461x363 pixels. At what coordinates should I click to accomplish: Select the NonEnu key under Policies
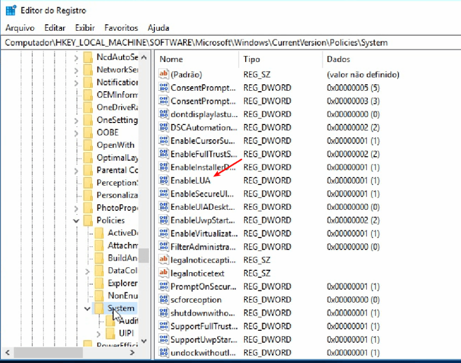point(123,295)
